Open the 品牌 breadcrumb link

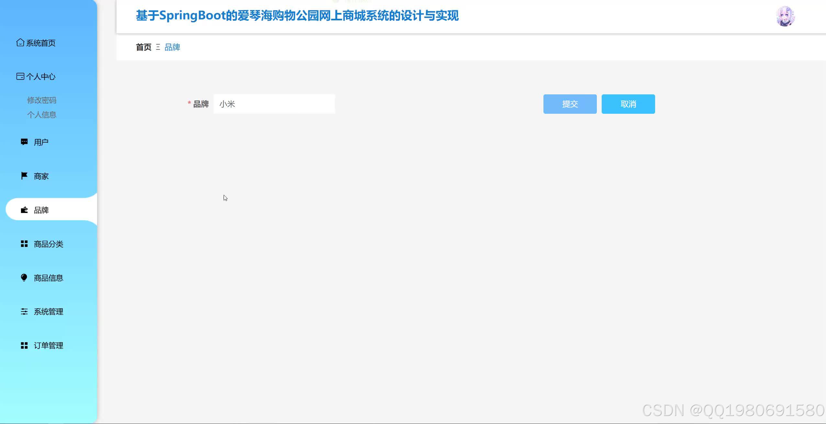click(x=172, y=47)
